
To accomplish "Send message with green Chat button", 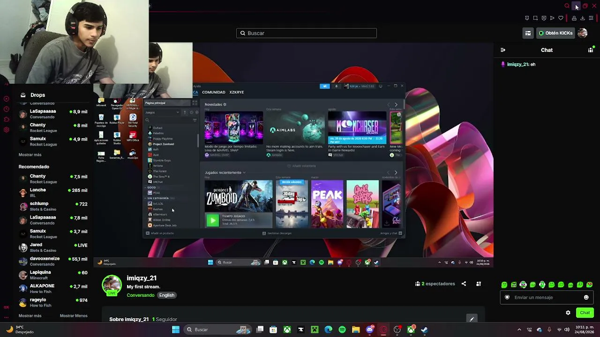I will coord(585,313).
